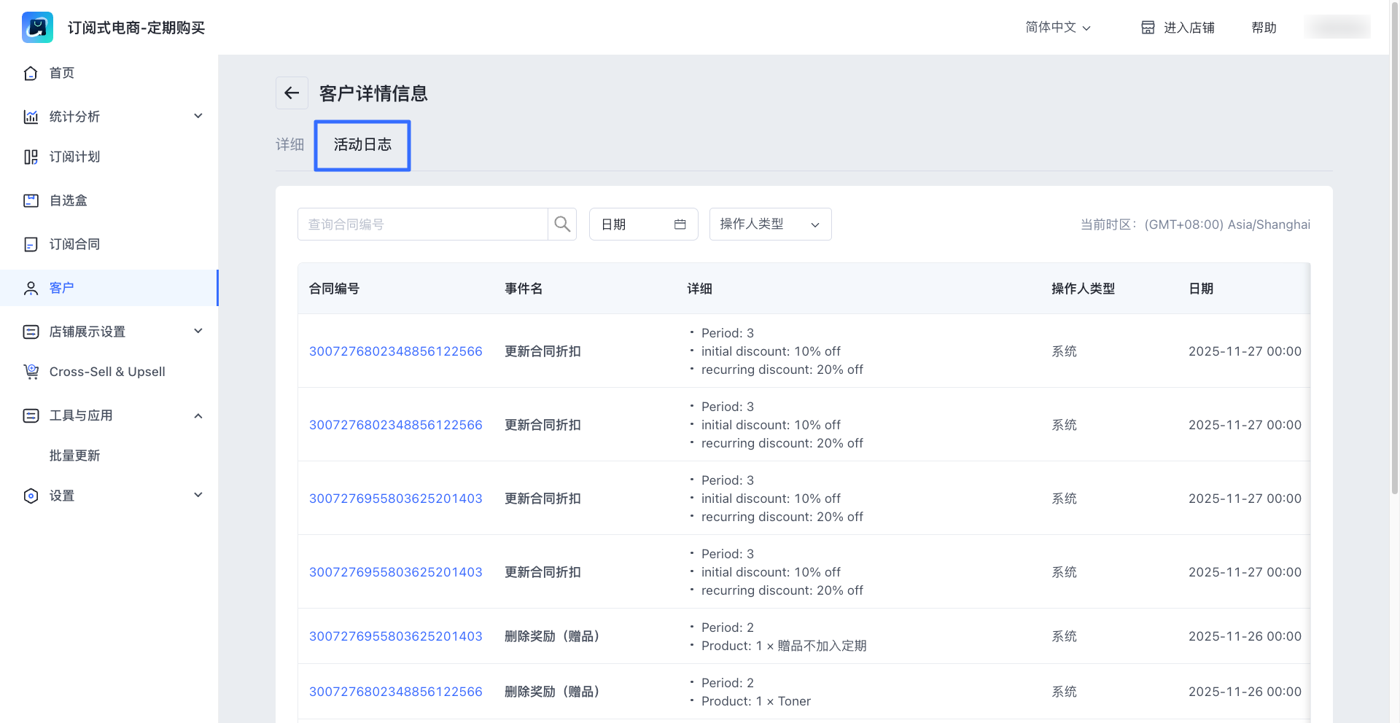Open the 操作人类型 filter dropdown

(770, 224)
